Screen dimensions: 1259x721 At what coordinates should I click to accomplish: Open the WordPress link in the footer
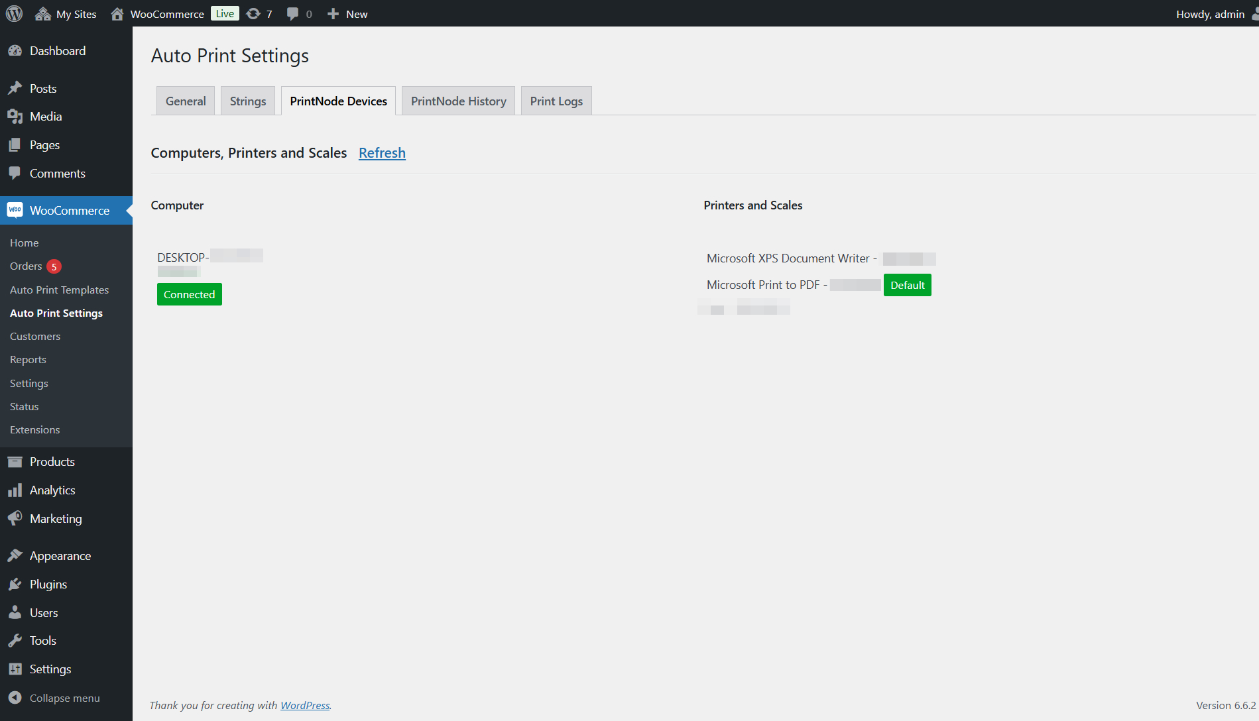click(x=304, y=705)
